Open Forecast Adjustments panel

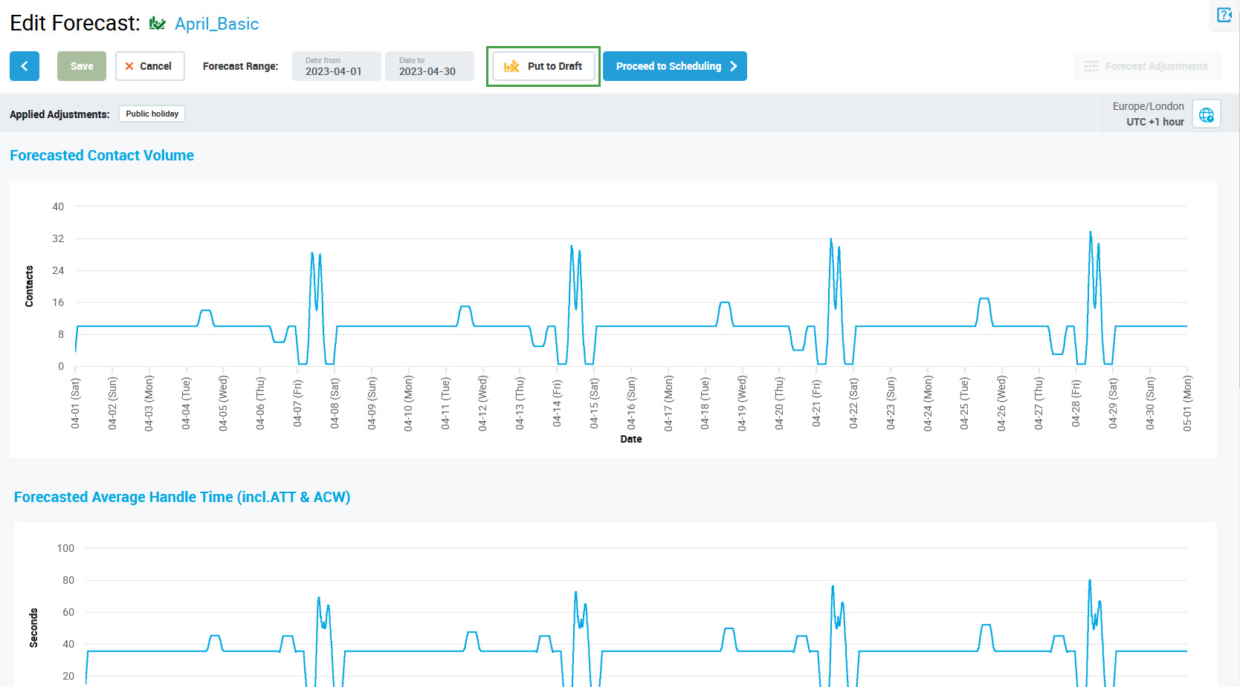coord(1146,66)
